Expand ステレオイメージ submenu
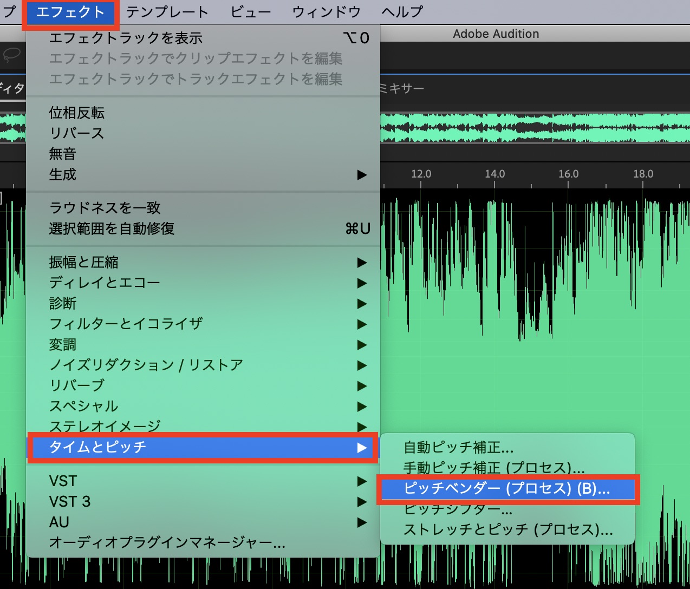This screenshot has width=690, height=589. coord(203,426)
